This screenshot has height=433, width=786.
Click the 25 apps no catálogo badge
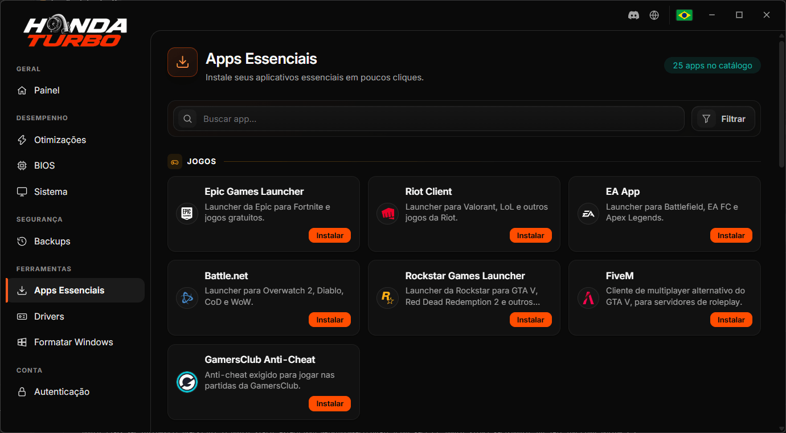click(713, 66)
